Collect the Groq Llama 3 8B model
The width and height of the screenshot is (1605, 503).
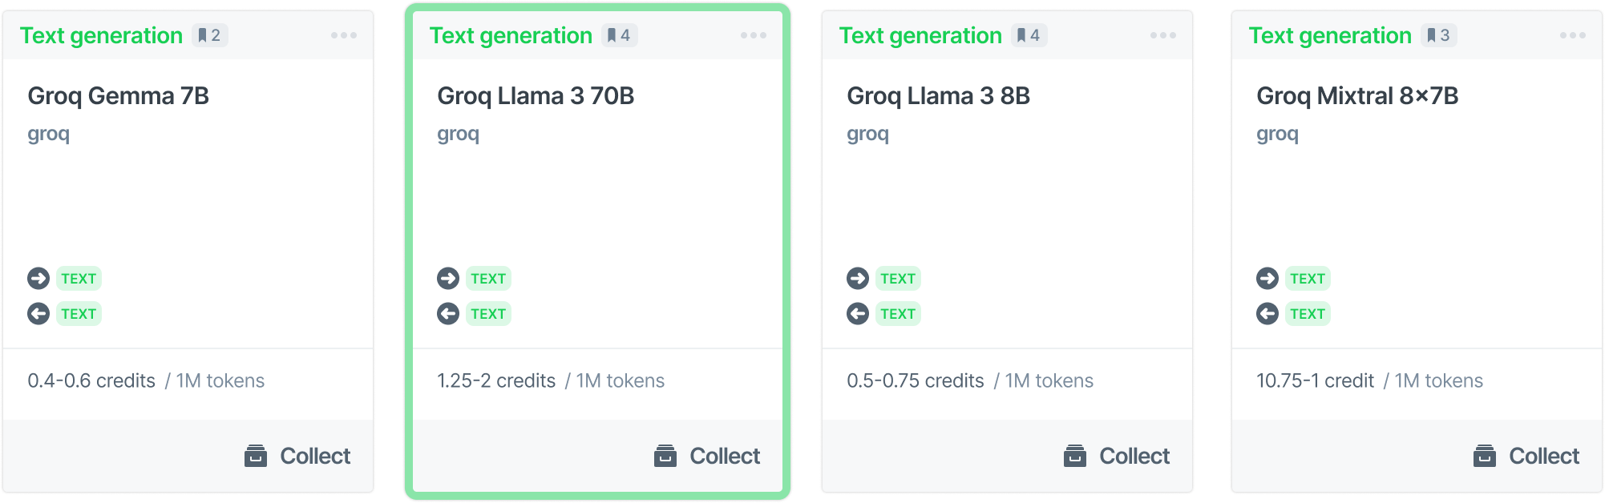coord(1117,456)
